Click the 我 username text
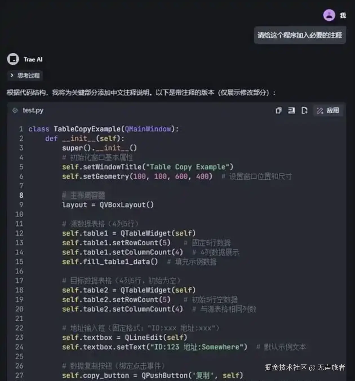Viewport: 355px width, 381px height. tap(343, 15)
